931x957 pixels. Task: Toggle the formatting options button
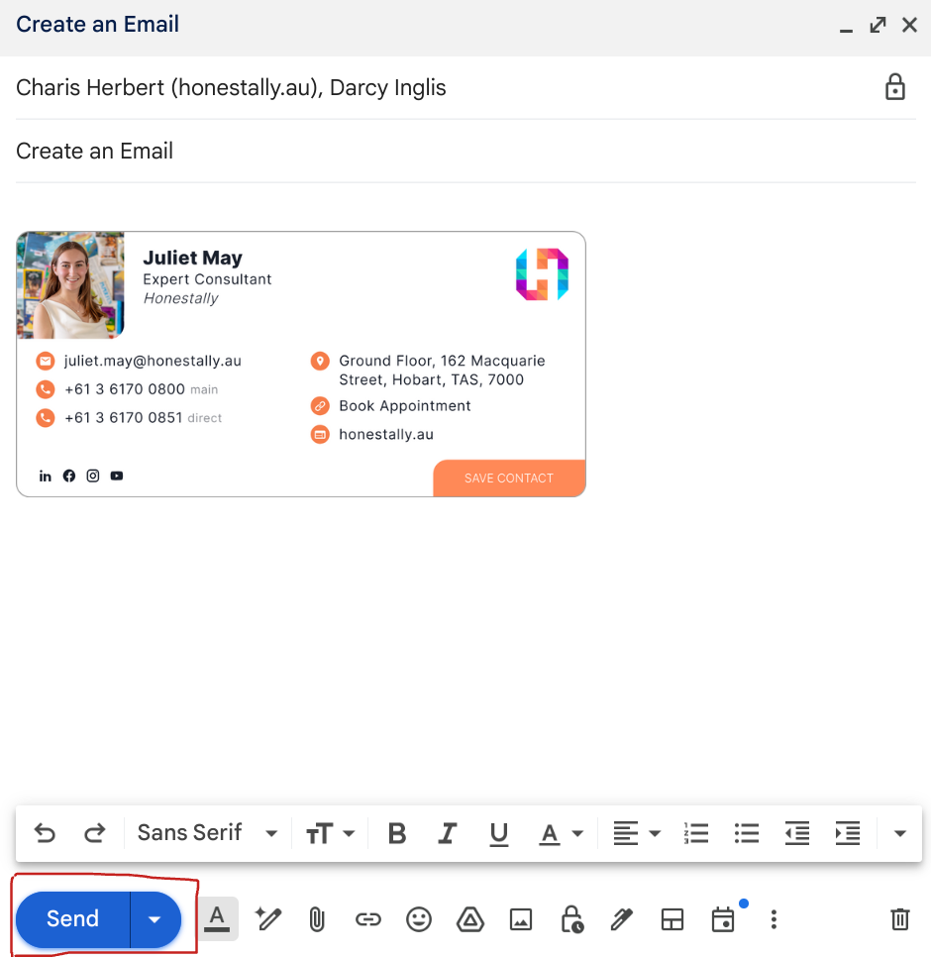[x=218, y=919]
